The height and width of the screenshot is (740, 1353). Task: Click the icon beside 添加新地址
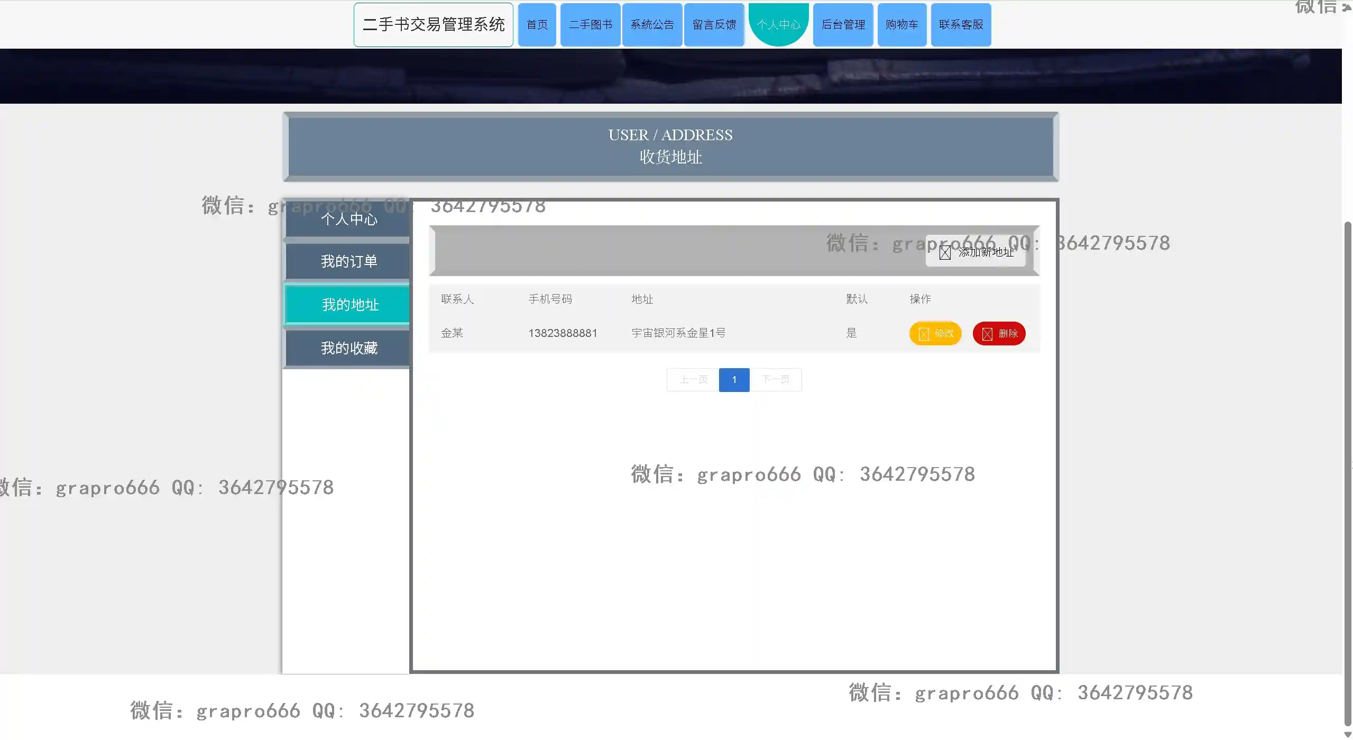coord(945,253)
